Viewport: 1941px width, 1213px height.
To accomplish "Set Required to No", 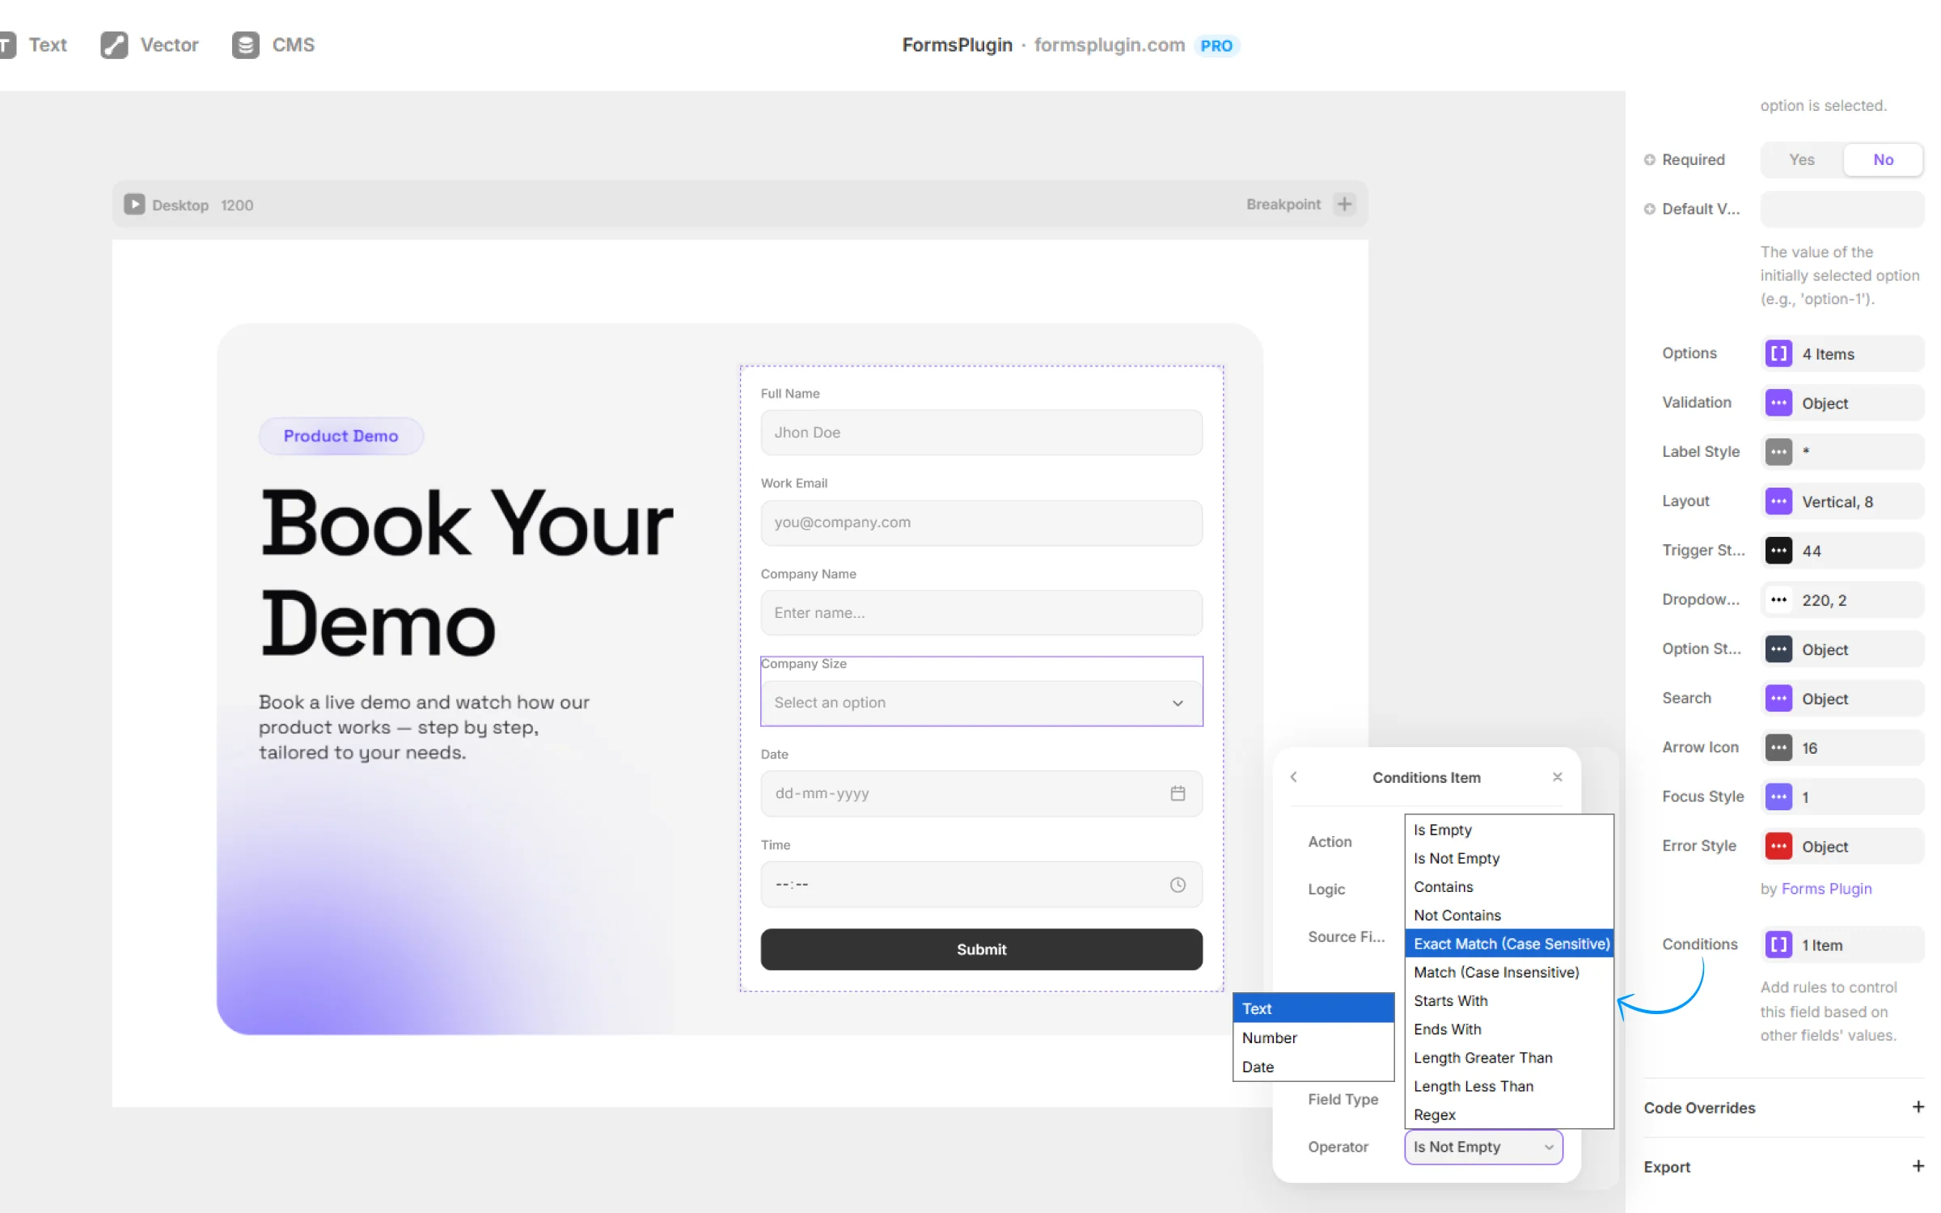I will (x=1883, y=160).
